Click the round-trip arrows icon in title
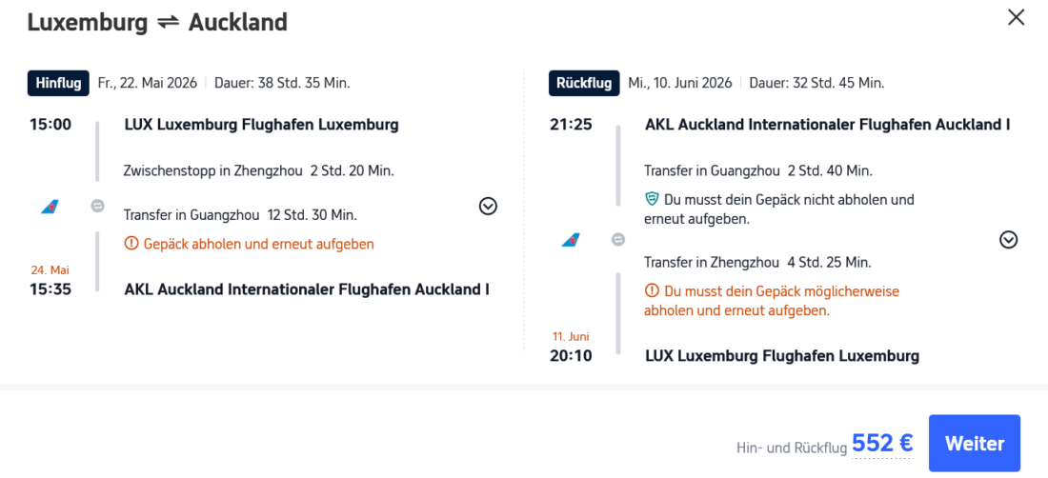This screenshot has width=1048, height=478. click(168, 22)
